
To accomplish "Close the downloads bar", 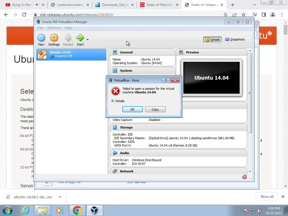I will click(x=283, y=197).
